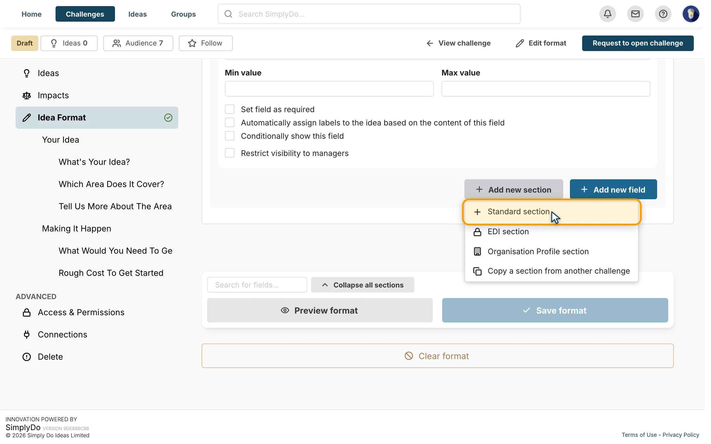Image resolution: width=711 pixels, height=444 pixels.
Task: Click the Delete warning icon in sidebar
Action: (27, 357)
